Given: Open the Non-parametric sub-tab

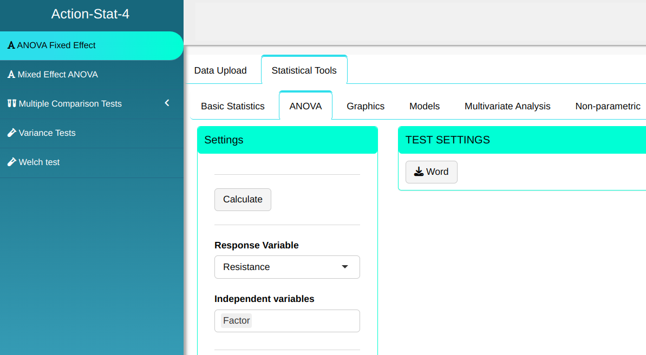Looking at the screenshot, I should point(608,106).
